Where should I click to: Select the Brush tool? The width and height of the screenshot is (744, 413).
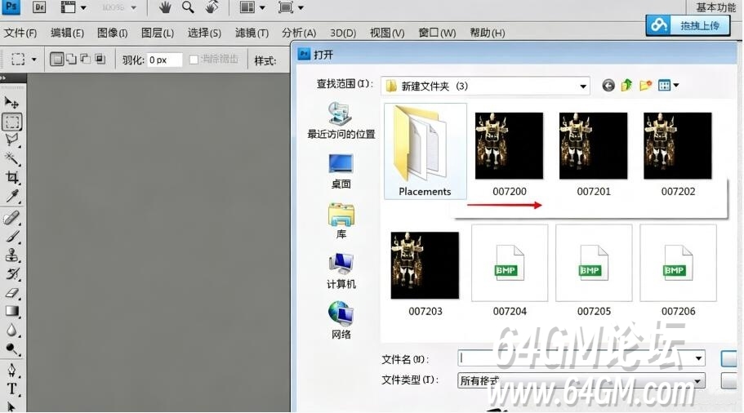[x=12, y=236]
